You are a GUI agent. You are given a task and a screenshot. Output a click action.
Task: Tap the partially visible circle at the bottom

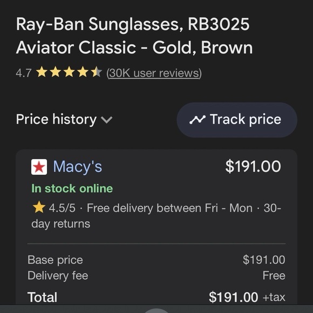156,311
